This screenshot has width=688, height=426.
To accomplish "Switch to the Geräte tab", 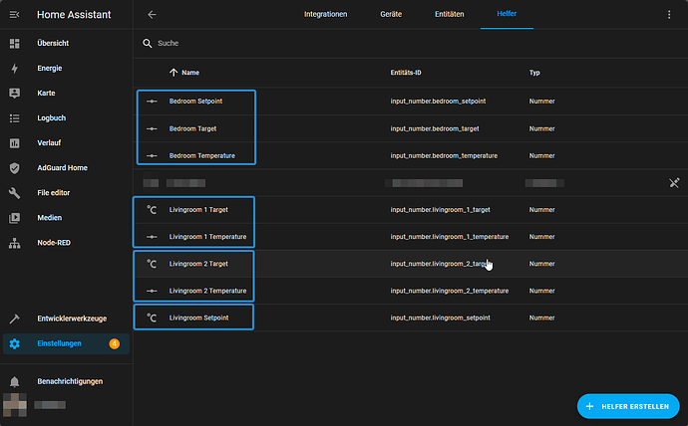I will (392, 15).
